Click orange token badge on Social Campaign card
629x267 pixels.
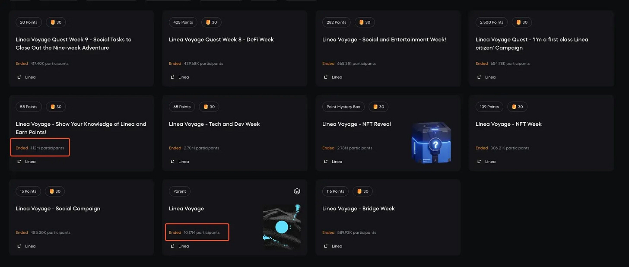[x=55, y=191]
